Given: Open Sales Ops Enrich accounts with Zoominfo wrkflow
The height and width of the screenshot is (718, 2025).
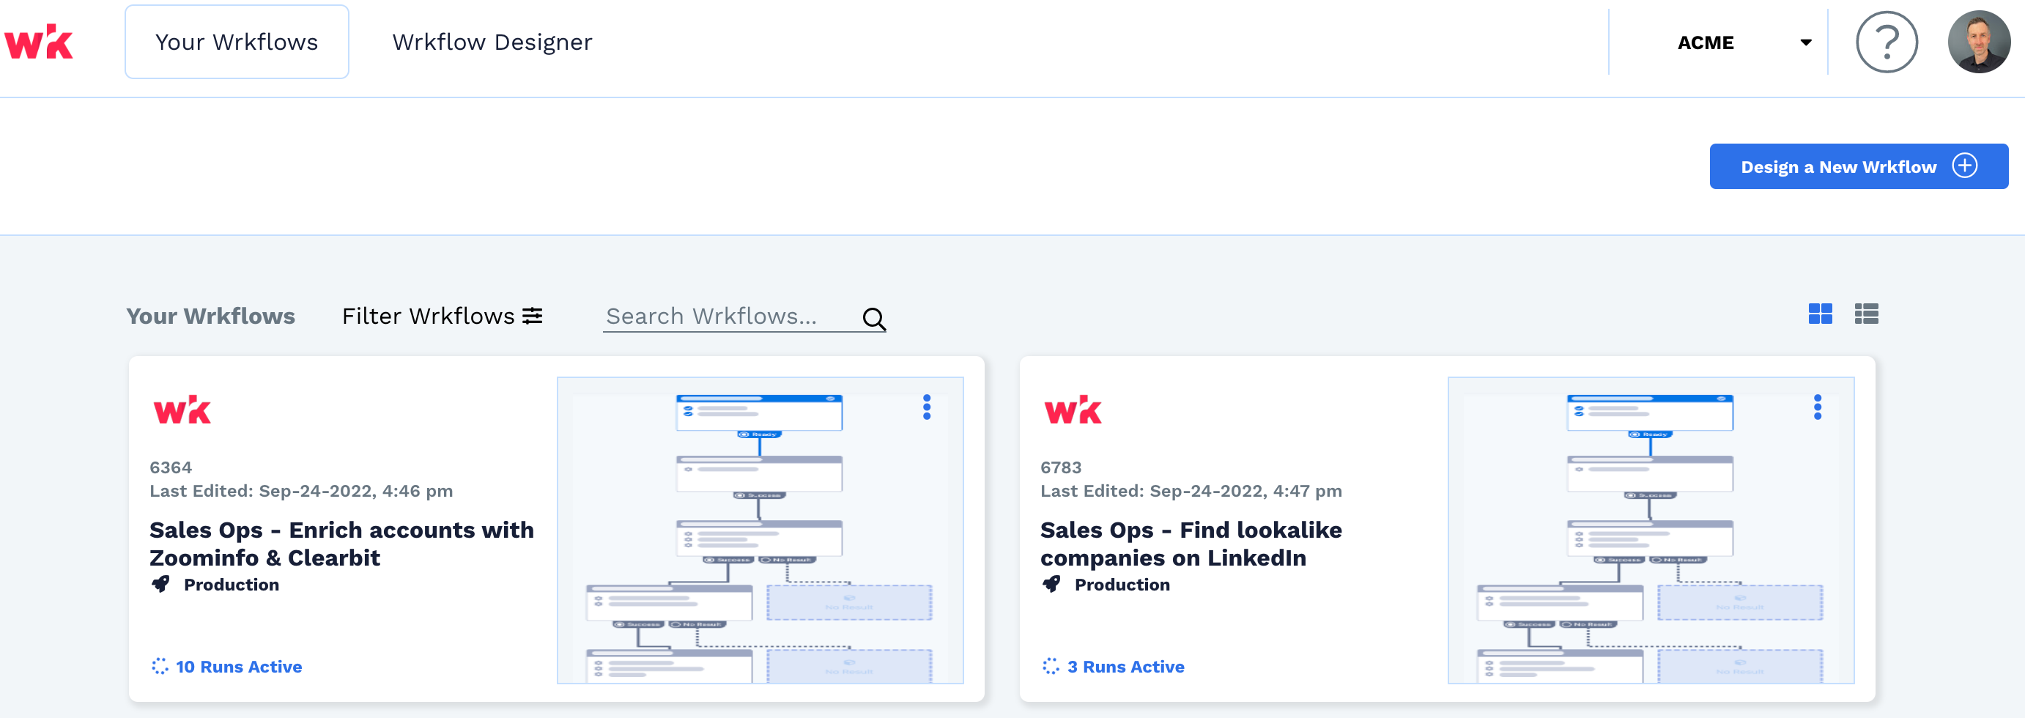Looking at the screenshot, I should pos(342,544).
